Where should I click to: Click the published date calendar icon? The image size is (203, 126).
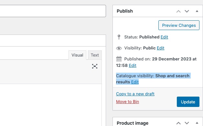tap(119, 59)
